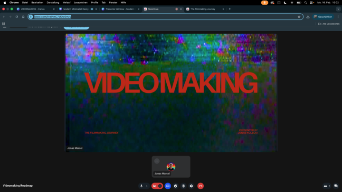The image size is (342, 192).
Task: Open Control Center in menu bar
Action: pos(312,3)
